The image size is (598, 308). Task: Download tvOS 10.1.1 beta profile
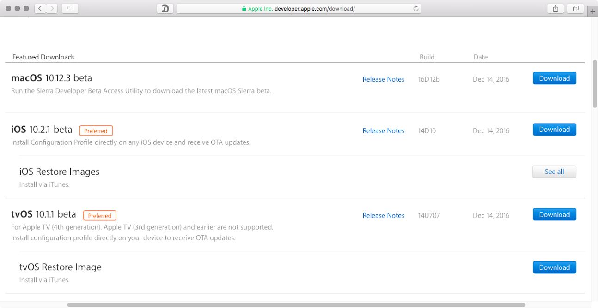554,214
